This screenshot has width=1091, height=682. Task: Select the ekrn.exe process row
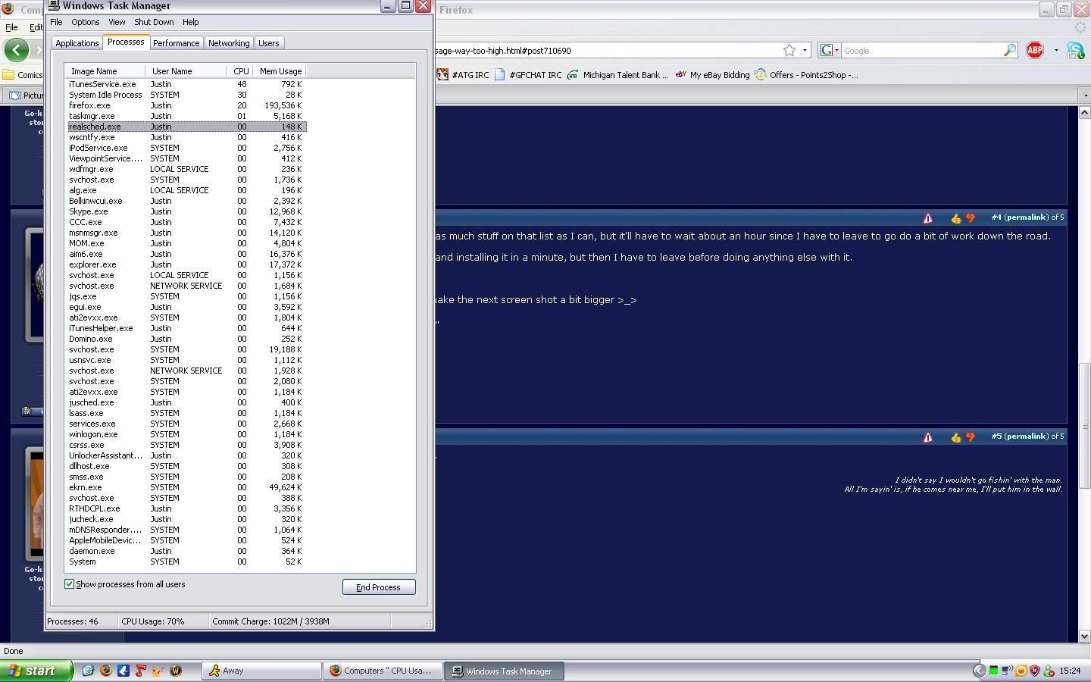pos(186,487)
